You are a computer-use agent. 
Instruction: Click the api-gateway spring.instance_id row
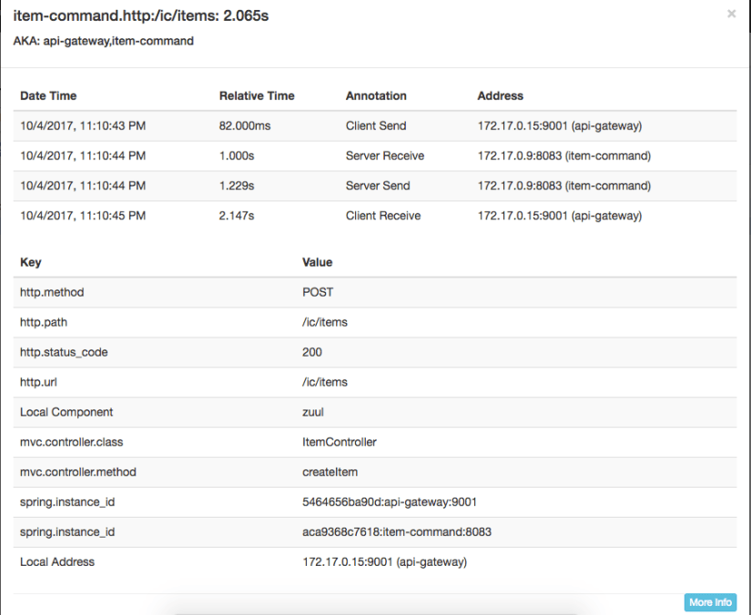[x=273, y=501]
